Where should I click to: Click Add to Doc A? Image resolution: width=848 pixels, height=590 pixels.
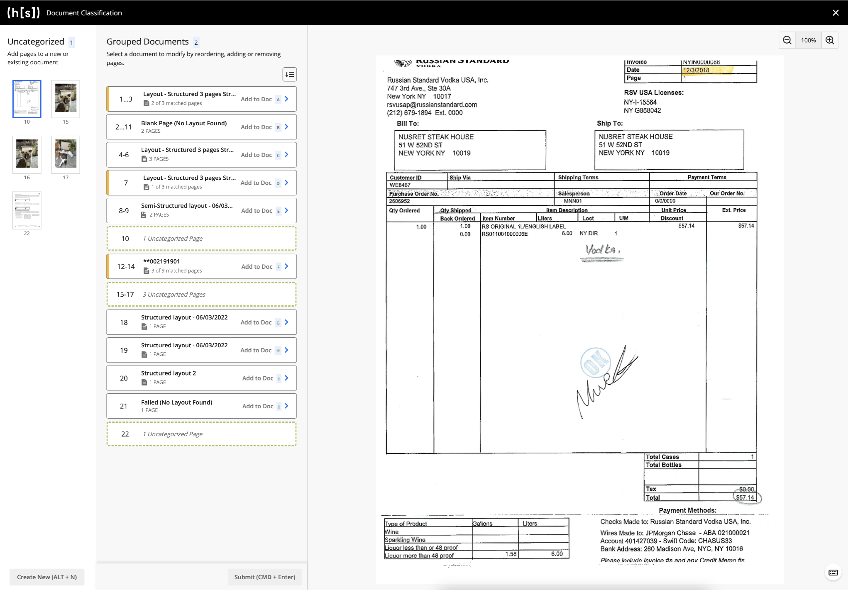261,99
